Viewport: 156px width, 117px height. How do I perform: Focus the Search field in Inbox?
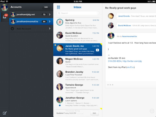(x=78, y=13)
